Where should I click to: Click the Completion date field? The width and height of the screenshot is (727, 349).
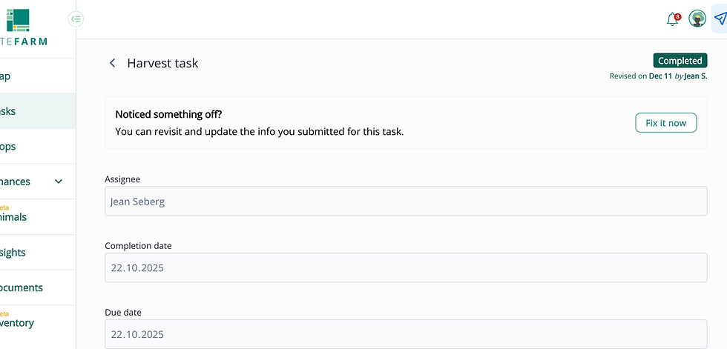tap(406, 267)
